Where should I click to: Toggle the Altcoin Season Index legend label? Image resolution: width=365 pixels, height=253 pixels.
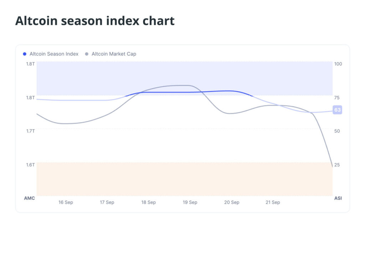54,54
